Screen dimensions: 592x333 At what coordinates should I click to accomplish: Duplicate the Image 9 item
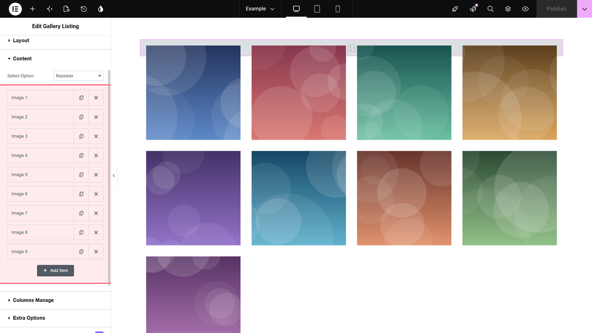(81, 252)
